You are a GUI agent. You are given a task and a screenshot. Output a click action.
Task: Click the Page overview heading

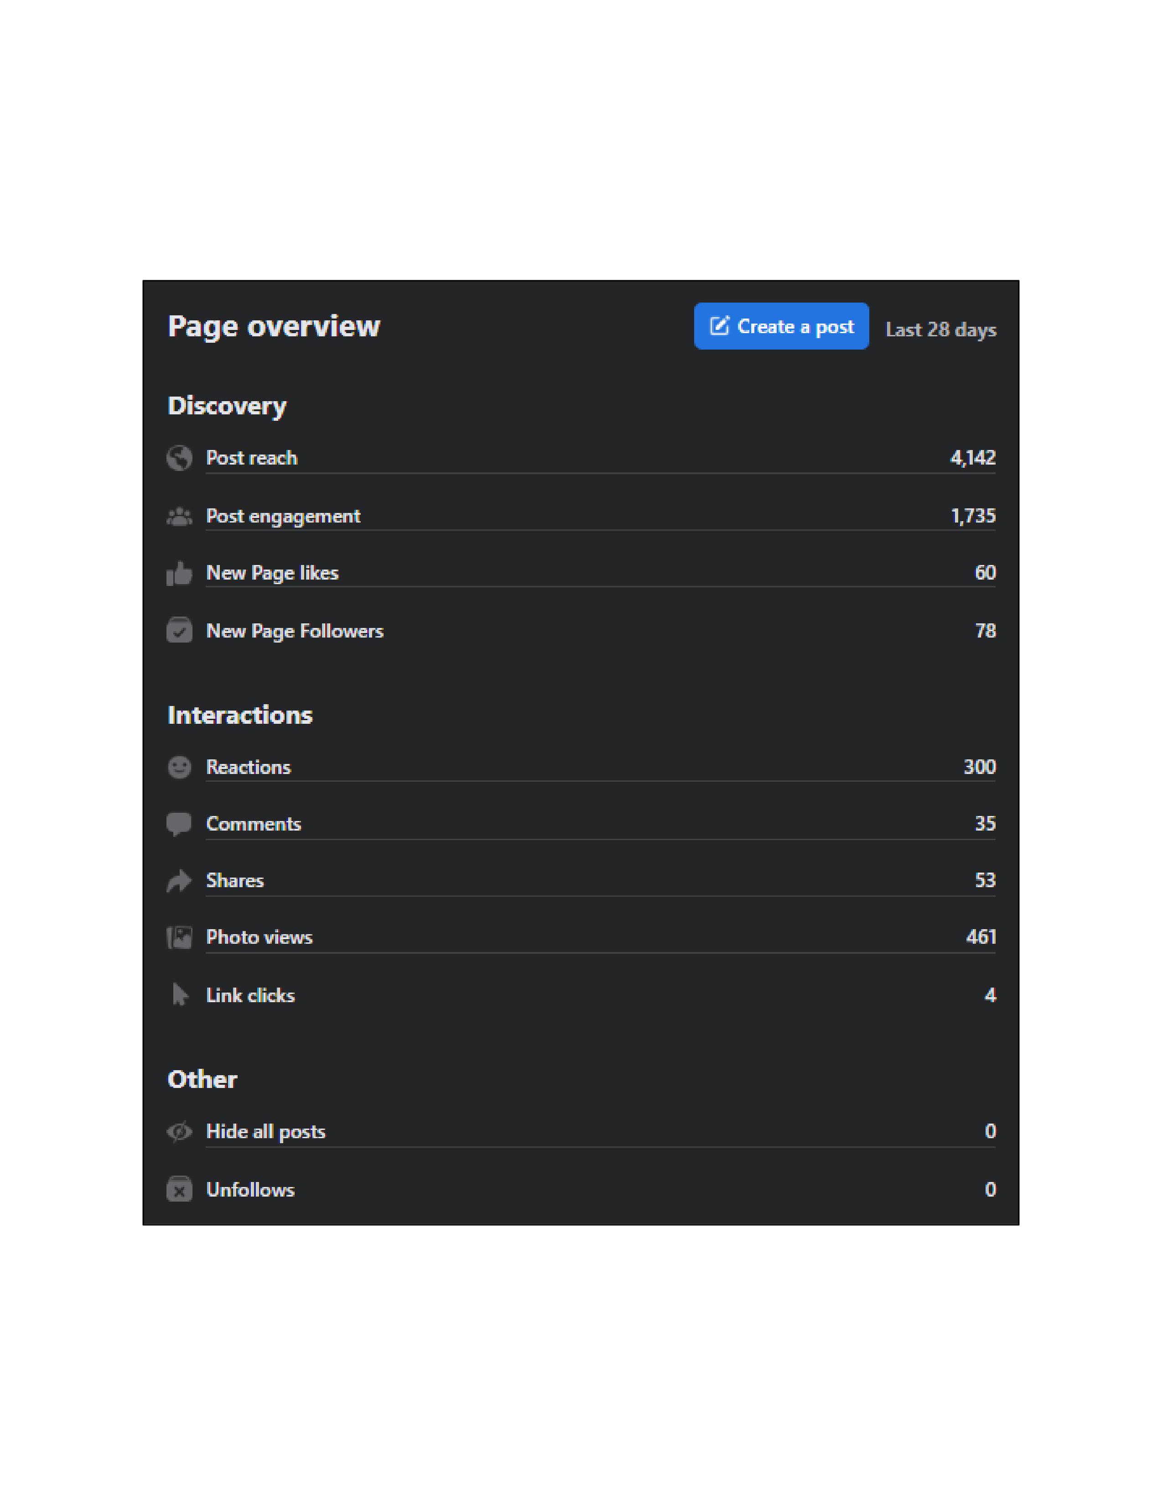coord(274,326)
